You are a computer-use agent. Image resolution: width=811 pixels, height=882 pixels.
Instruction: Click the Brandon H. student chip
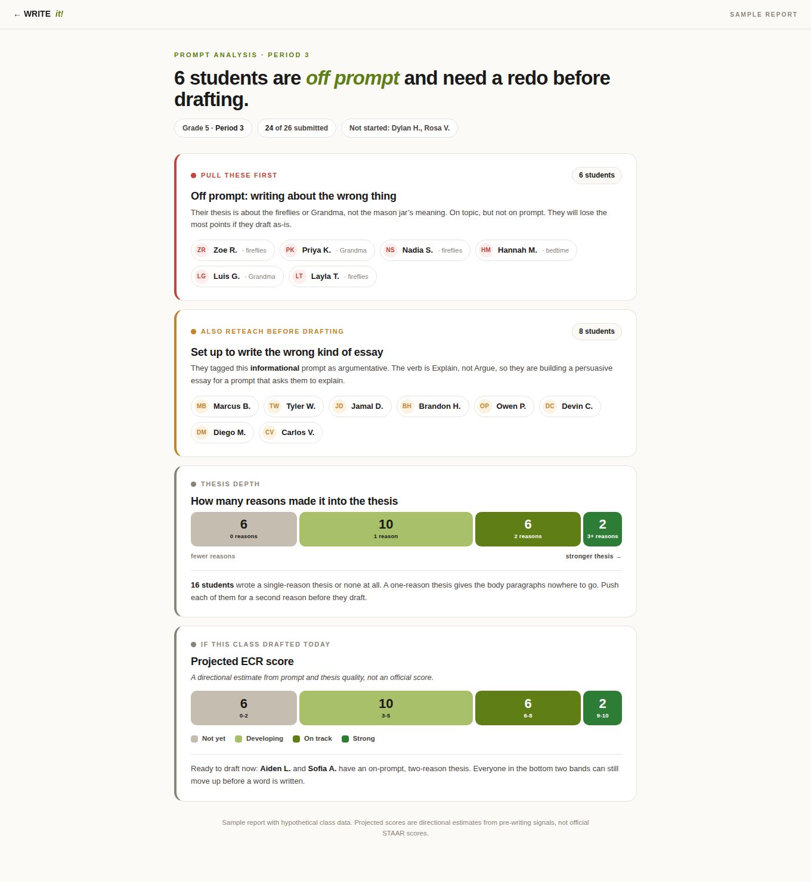[433, 406]
